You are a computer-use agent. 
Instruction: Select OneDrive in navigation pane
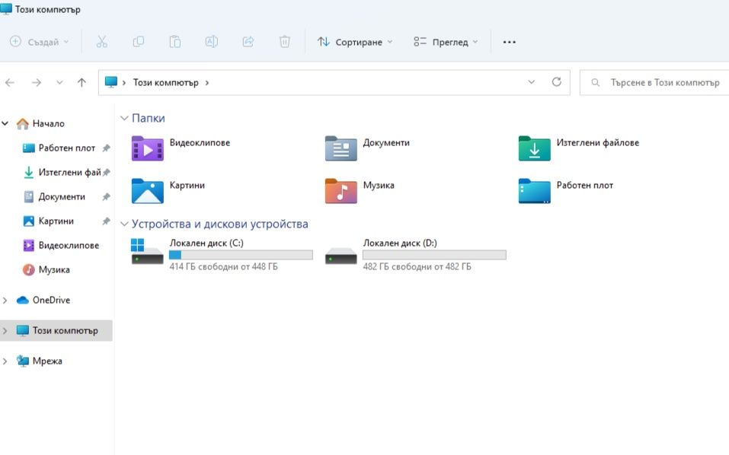pyautogui.click(x=51, y=301)
